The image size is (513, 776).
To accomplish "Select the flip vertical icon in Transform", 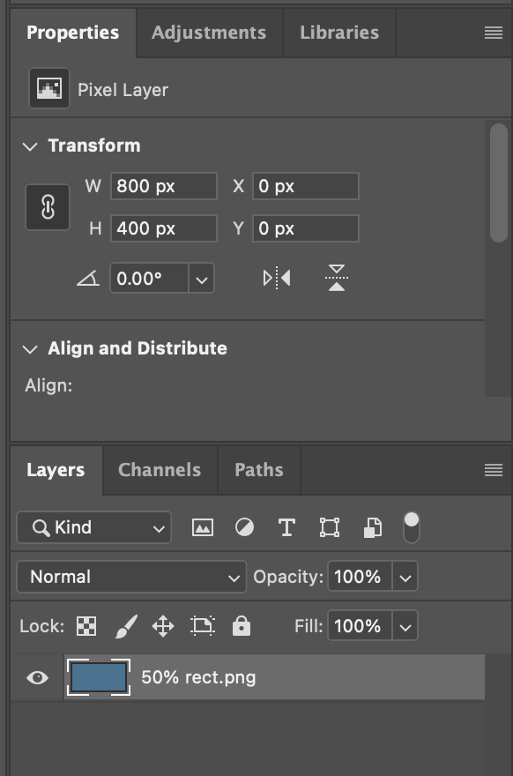I will point(337,277).
